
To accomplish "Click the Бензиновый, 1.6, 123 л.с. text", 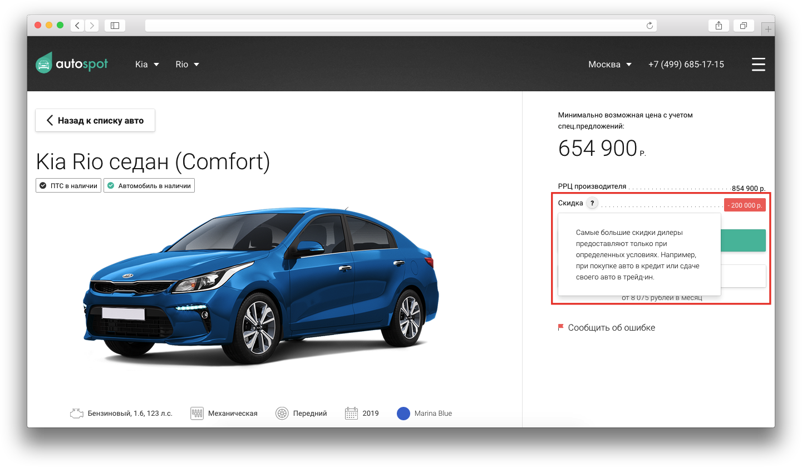I will coord(130,414).
